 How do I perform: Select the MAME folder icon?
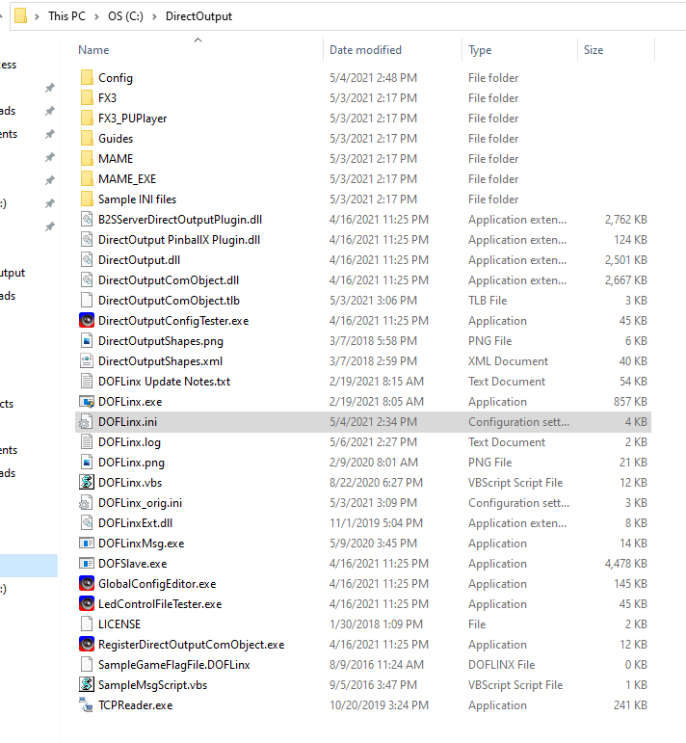(x=87, y=159)
